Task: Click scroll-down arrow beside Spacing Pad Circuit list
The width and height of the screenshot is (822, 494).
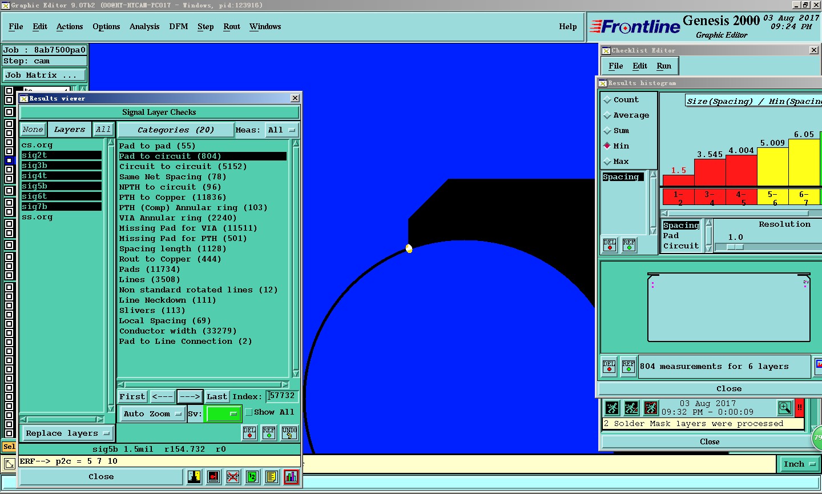Action: (x=709, y=248)
